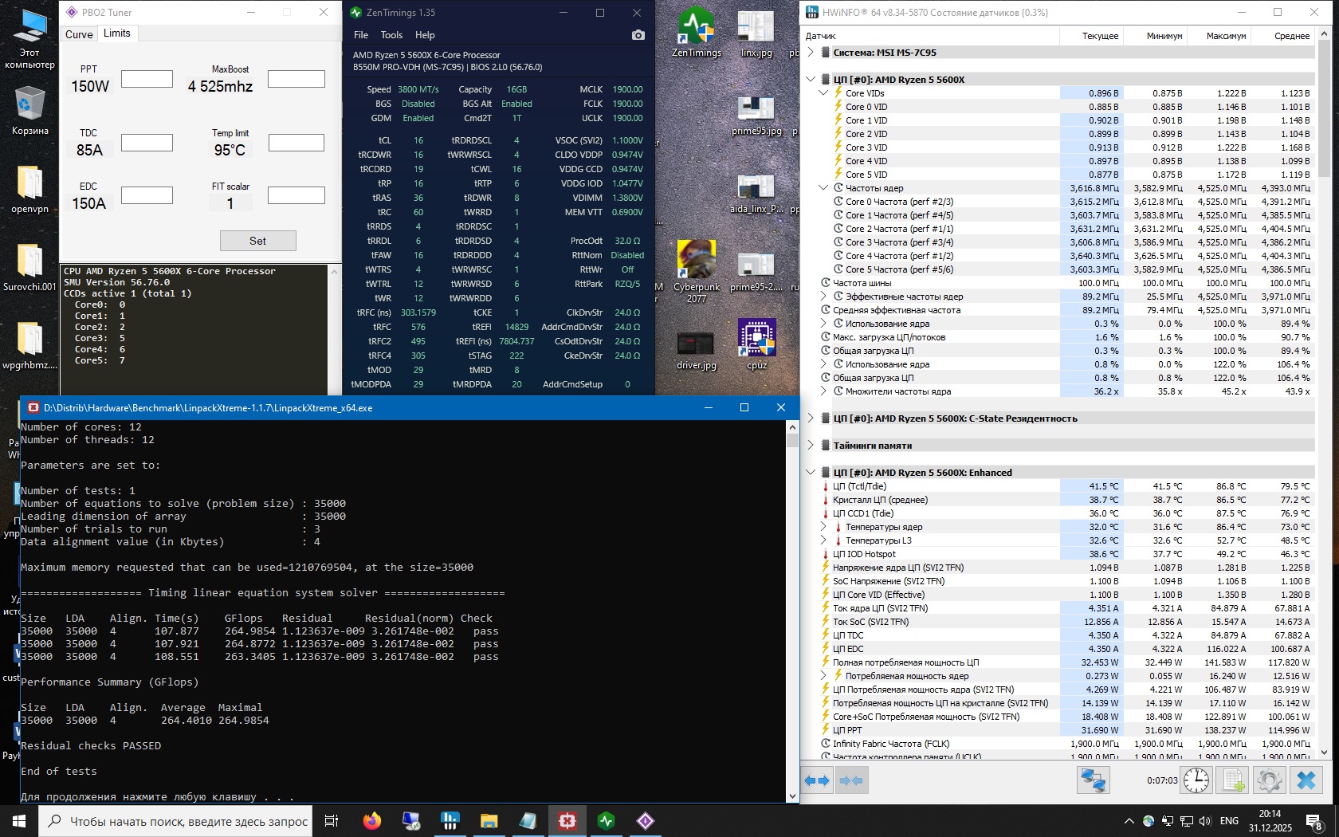
Task: Switch to HWiNFO via its taskbar icon
Action: [450, 820]
